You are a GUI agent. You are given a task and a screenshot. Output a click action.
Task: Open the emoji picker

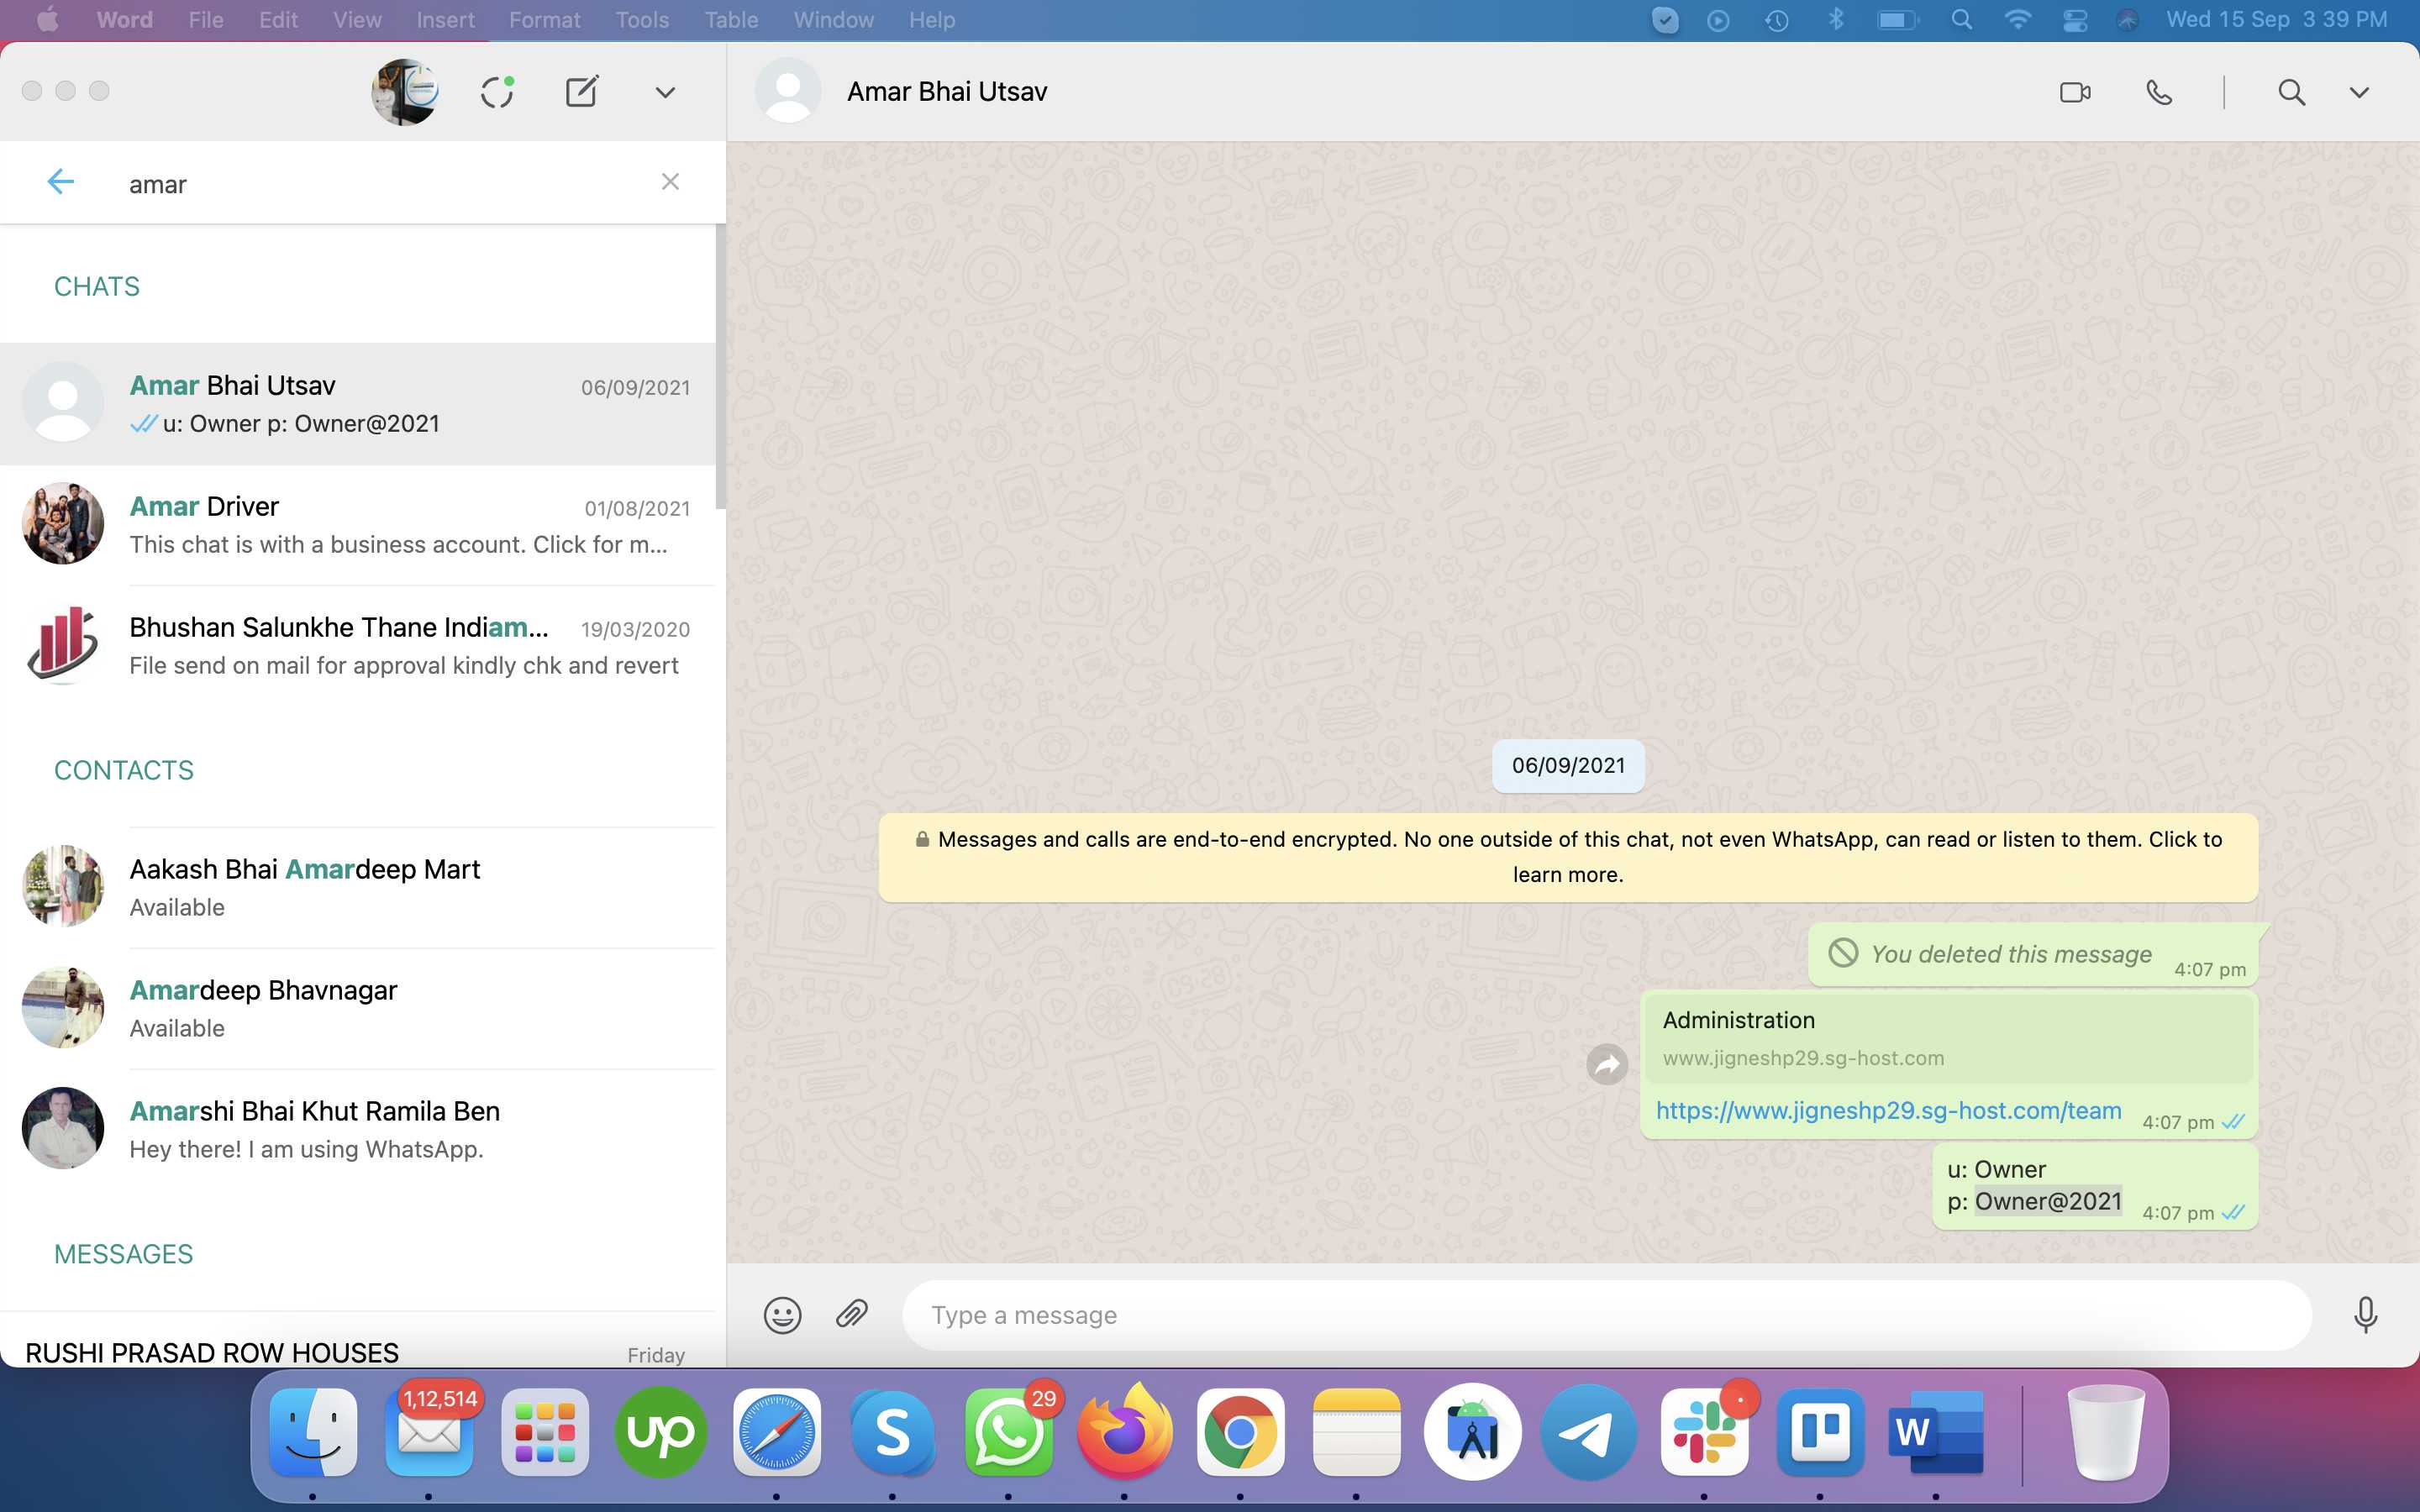tap(782, 1315)
